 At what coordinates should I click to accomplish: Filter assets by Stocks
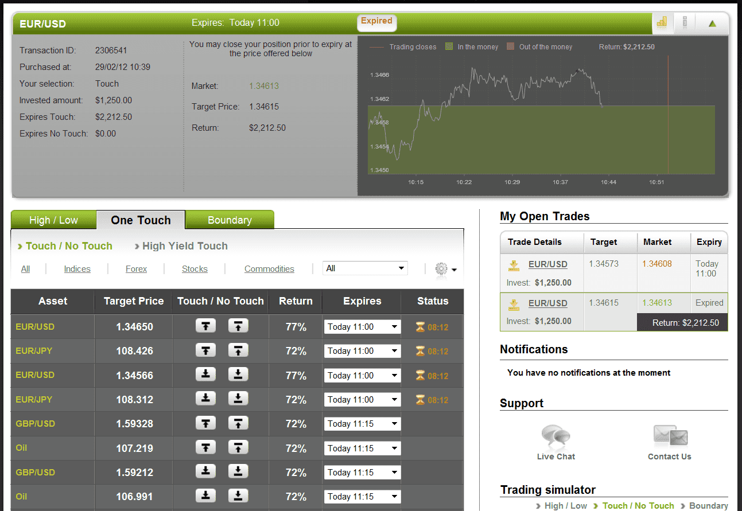tap(195, 269)
